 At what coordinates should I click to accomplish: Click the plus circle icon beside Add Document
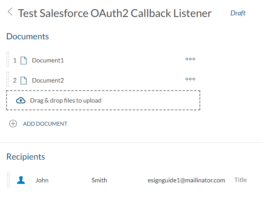click(x=13, y=124)
